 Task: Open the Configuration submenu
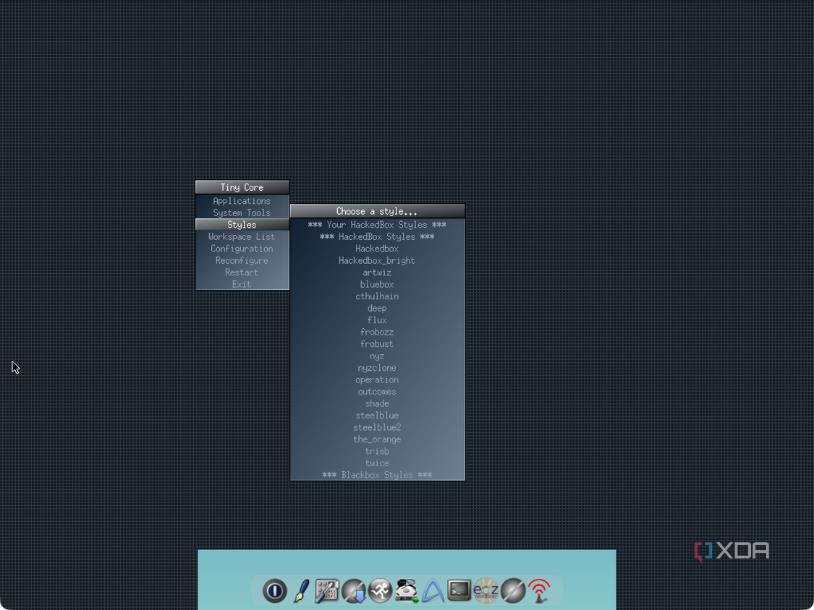coord(242,249)
